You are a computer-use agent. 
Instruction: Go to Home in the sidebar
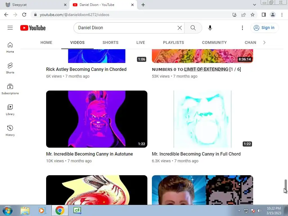(10, 48)
